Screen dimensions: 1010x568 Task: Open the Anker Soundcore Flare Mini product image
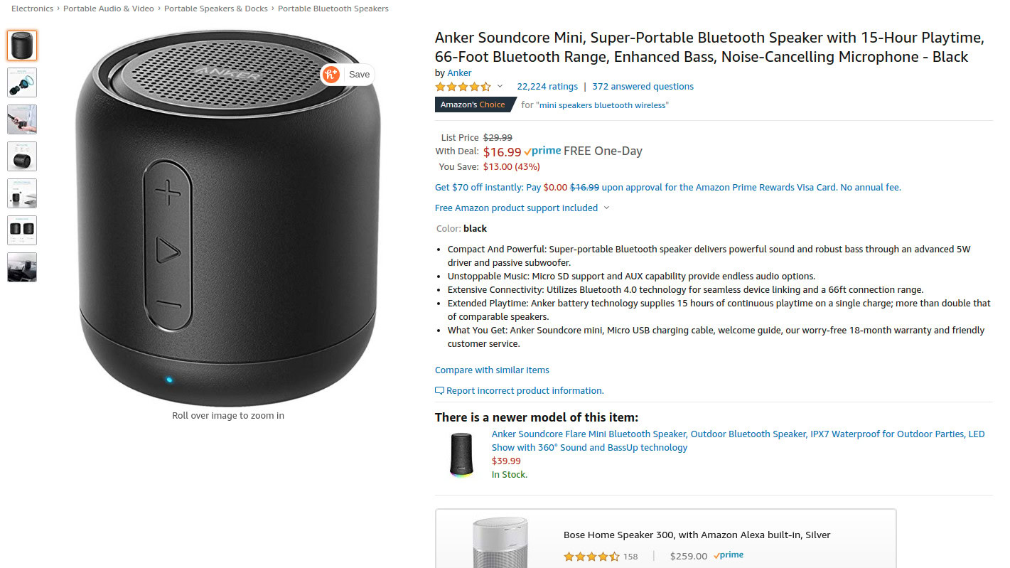click(x=461, y=454)
